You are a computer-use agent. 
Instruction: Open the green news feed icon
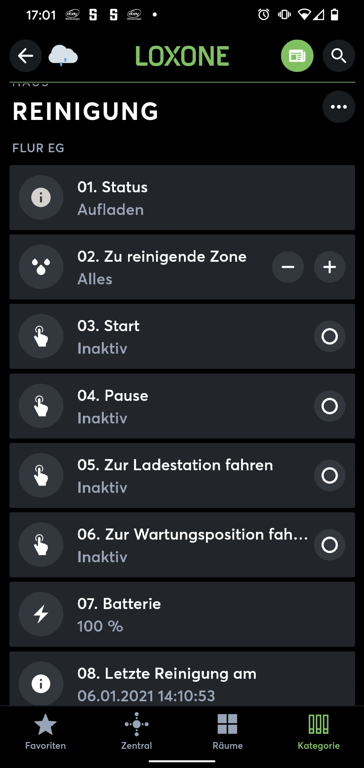coord(297,56)
